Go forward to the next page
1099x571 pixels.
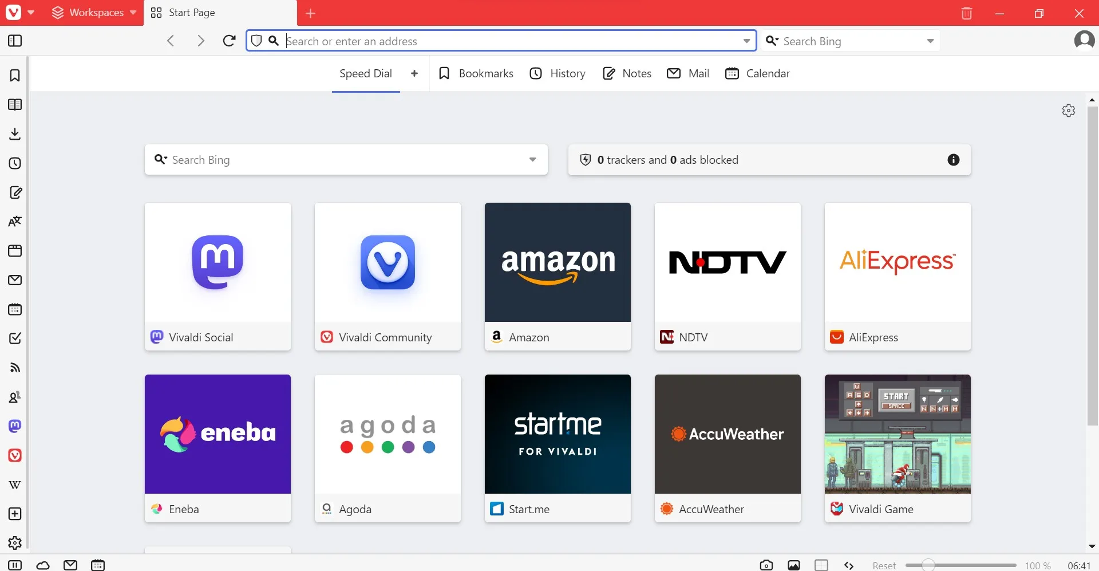pos(200,41)
